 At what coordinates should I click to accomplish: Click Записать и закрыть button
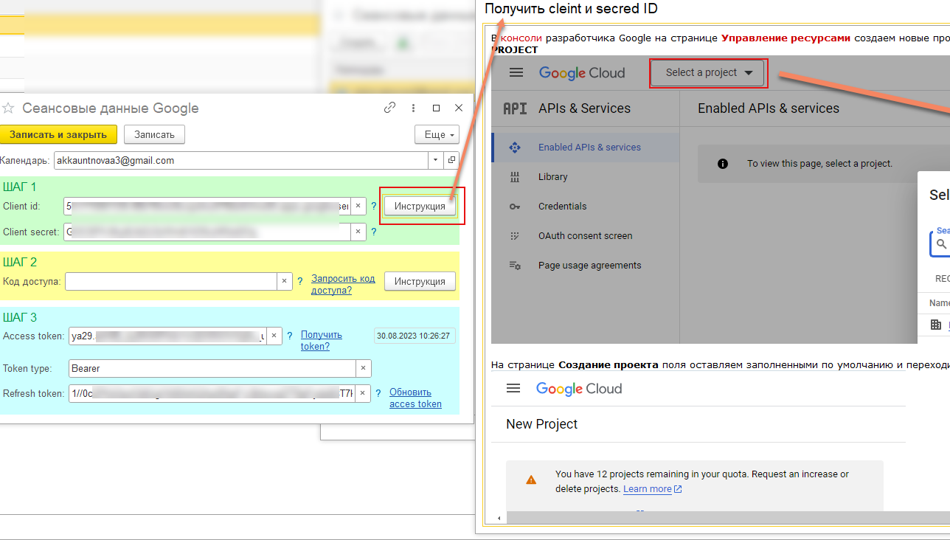coord(58,134)
